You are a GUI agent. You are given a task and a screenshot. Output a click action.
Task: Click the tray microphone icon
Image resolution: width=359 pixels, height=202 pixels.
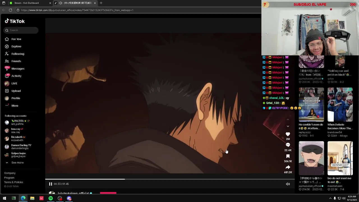coord(335,198)
